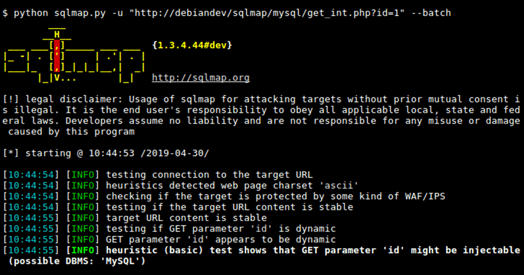Click the sqlmap ASCII art logo
Image resolution: width=524 pixels, height=275 pixels.
[x=74, y=57]
